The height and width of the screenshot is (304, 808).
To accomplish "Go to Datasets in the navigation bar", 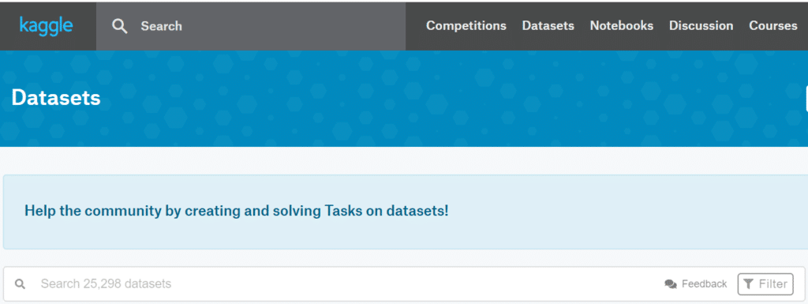I will [x=548, y=26].
